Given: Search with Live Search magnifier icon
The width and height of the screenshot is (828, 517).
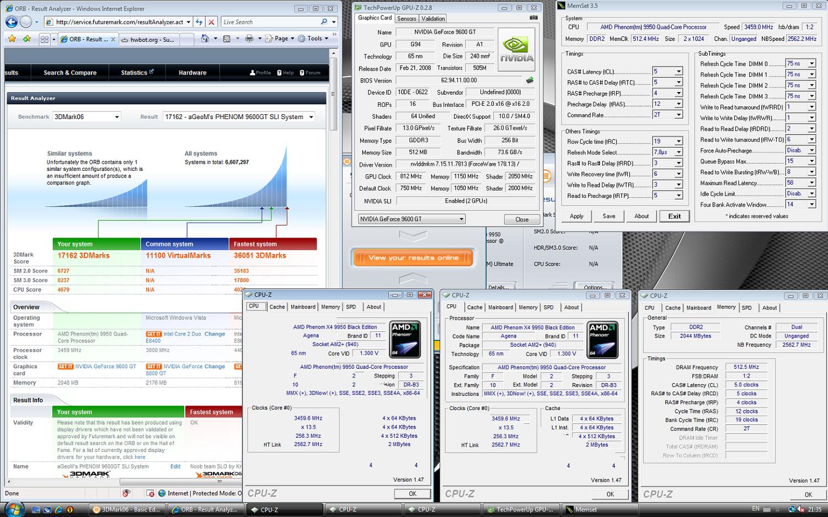Looking at the screenshot, I should tap(324, 22).
